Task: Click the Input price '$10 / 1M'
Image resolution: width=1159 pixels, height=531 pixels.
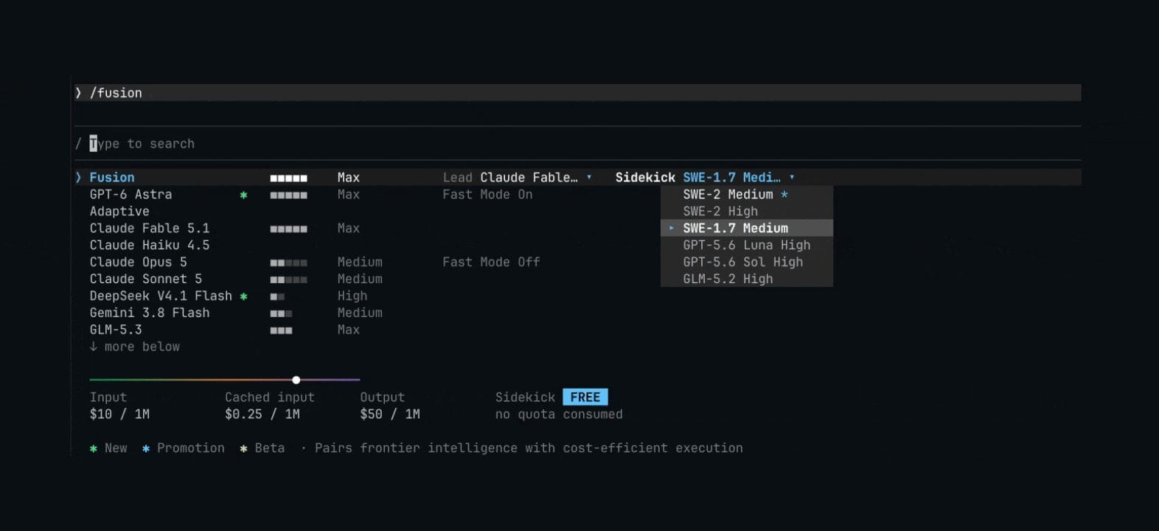Action: [x=119, y=414]
